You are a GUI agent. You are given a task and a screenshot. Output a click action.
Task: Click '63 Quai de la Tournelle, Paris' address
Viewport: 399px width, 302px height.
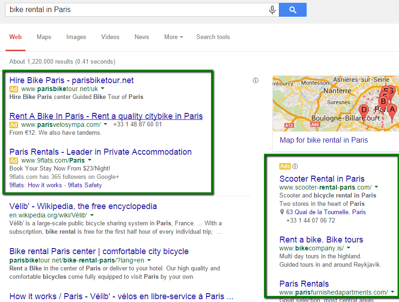326,212
